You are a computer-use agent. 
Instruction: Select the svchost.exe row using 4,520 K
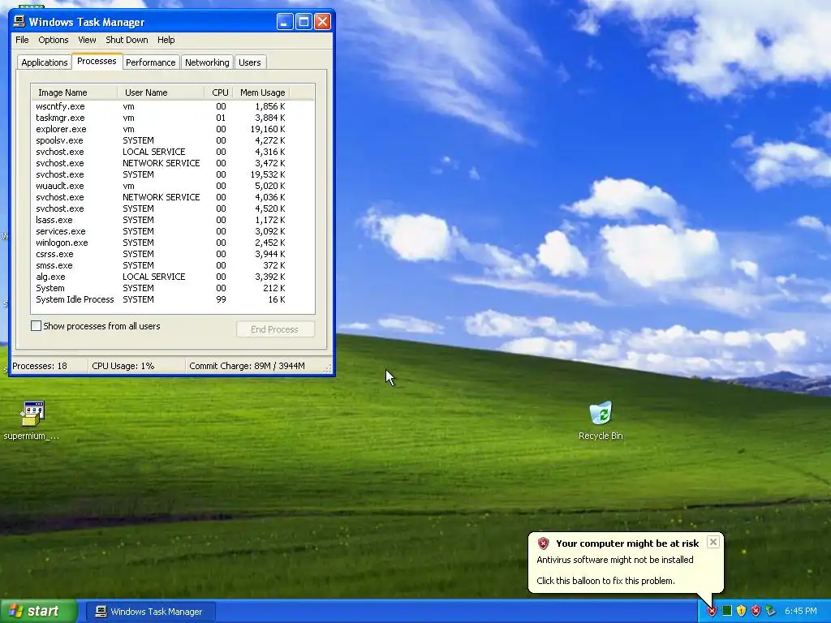pyautogui.click(x=173, y=208)
